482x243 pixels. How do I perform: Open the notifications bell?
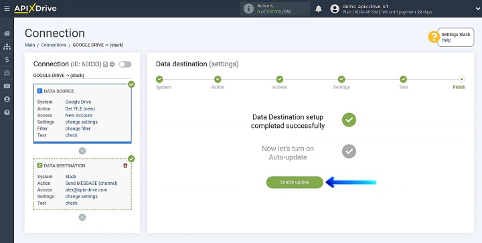tap(319, 9)
